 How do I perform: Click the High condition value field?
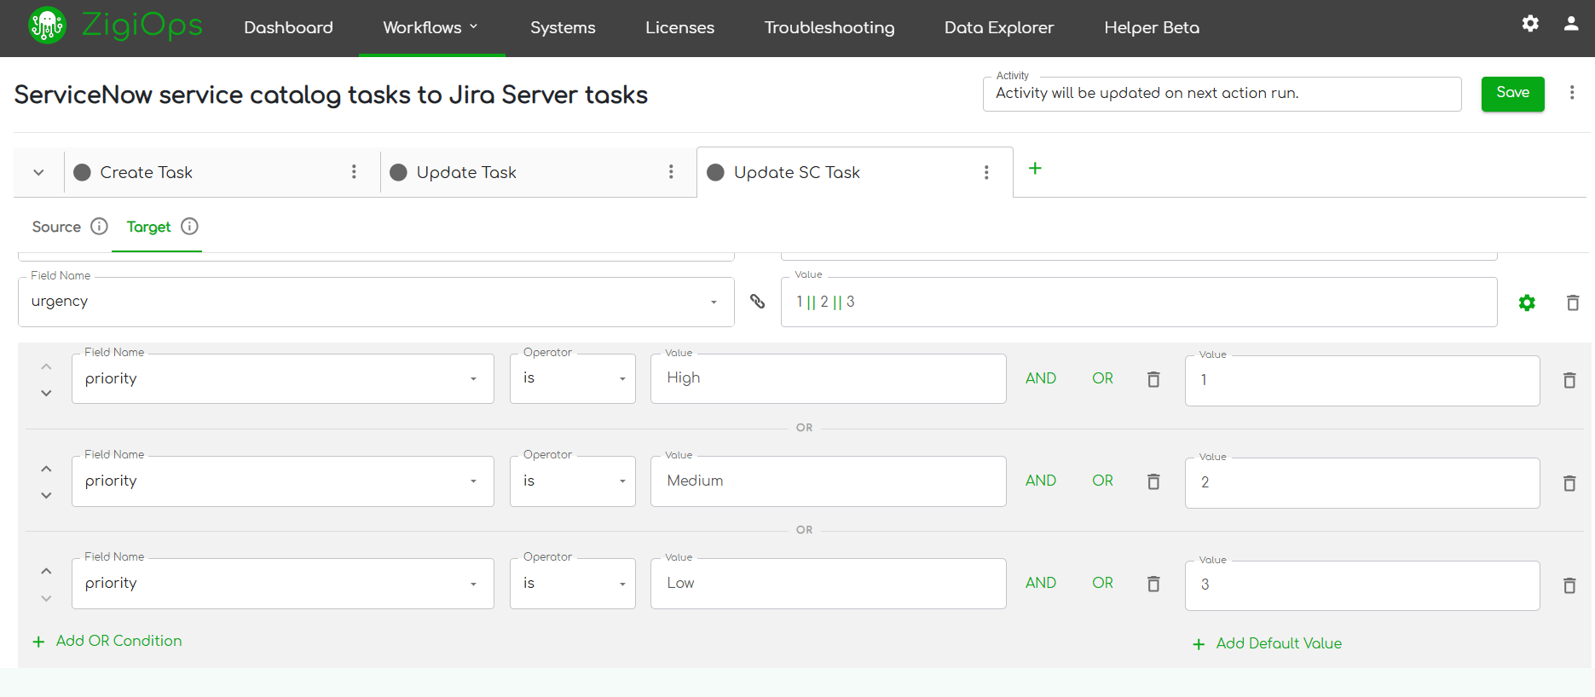coord(829,378)
